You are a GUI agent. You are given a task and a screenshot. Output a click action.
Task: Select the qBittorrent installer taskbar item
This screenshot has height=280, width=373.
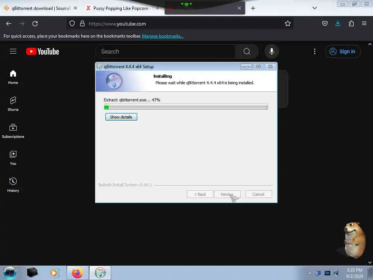click(x=100, y=273)
